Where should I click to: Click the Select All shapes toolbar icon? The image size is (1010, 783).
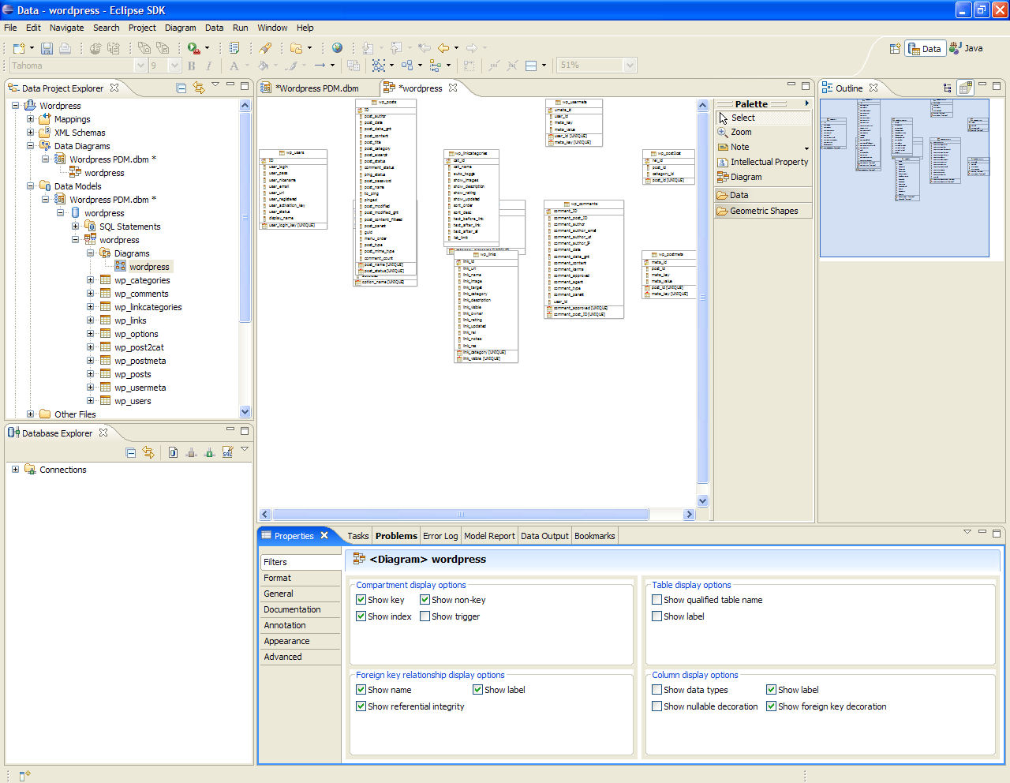tap(379, 66)
